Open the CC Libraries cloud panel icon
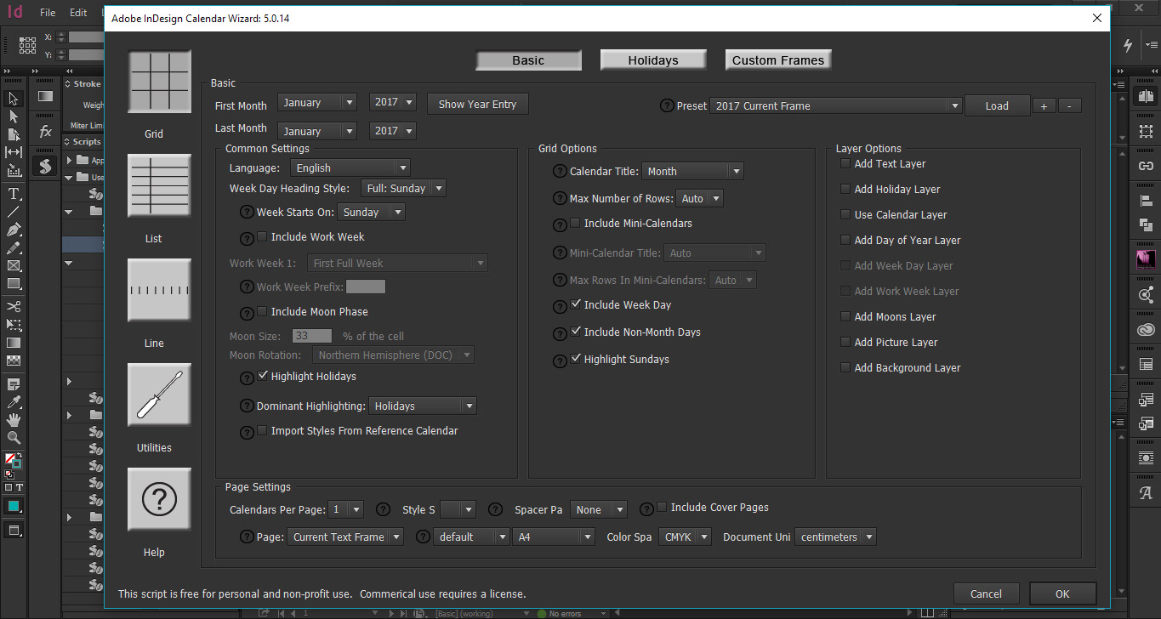Screen dimensions: 1161x619 (x=1146, y=330)
